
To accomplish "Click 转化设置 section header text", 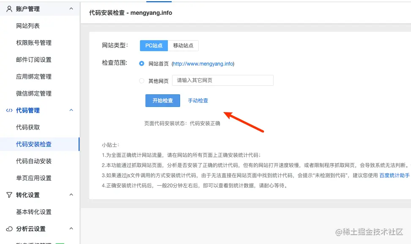I will pyautogui.click(x=28, y=195).
